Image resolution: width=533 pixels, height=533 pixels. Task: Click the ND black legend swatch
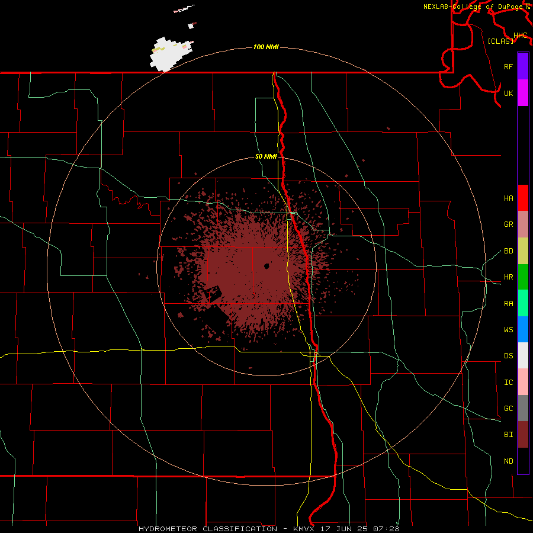point(523,461)
